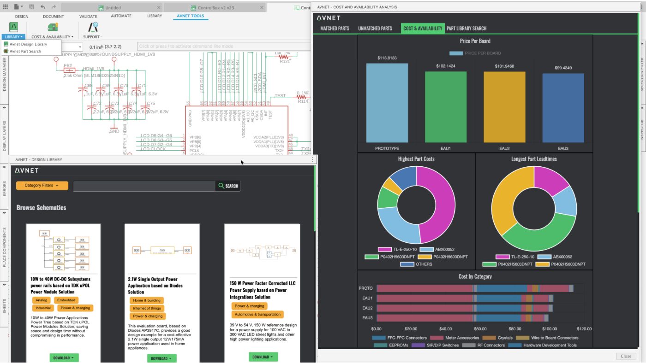Click the EAU2 bar in Price Per Board

coord(504,107)
